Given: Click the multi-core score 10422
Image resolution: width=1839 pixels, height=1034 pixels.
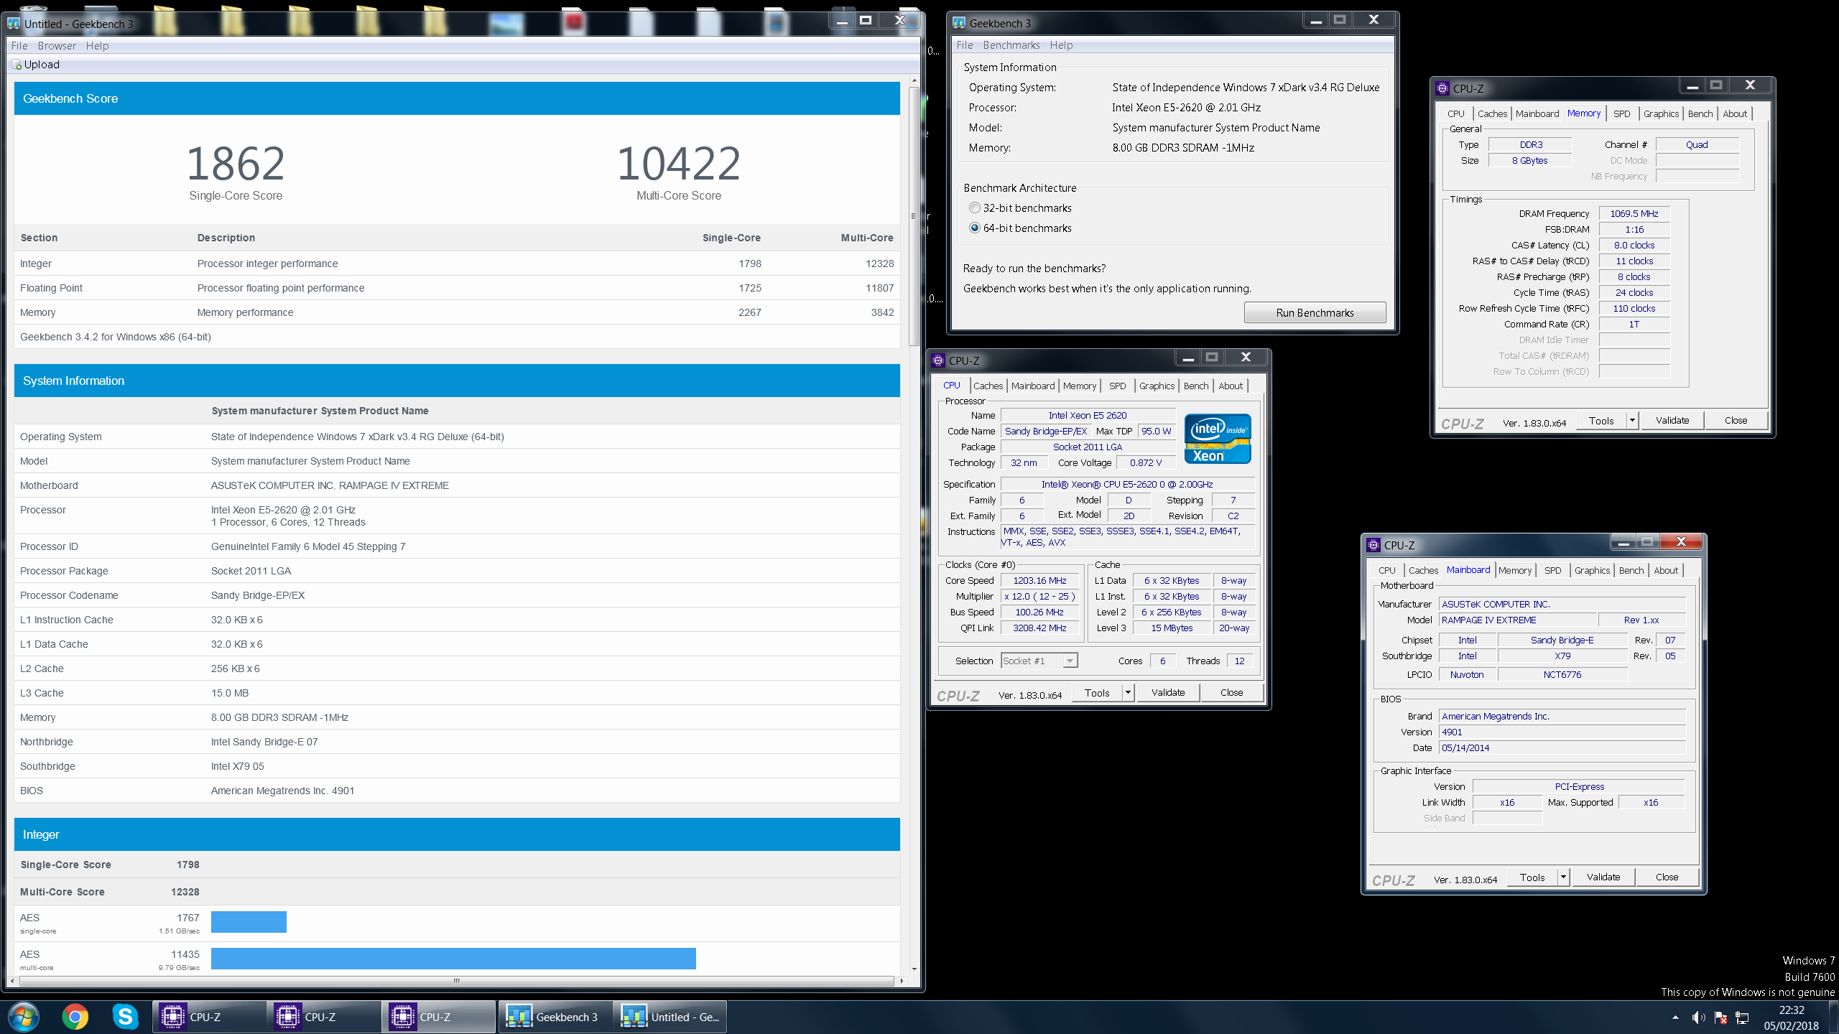Looking at the screenshot, I should 679,164.
